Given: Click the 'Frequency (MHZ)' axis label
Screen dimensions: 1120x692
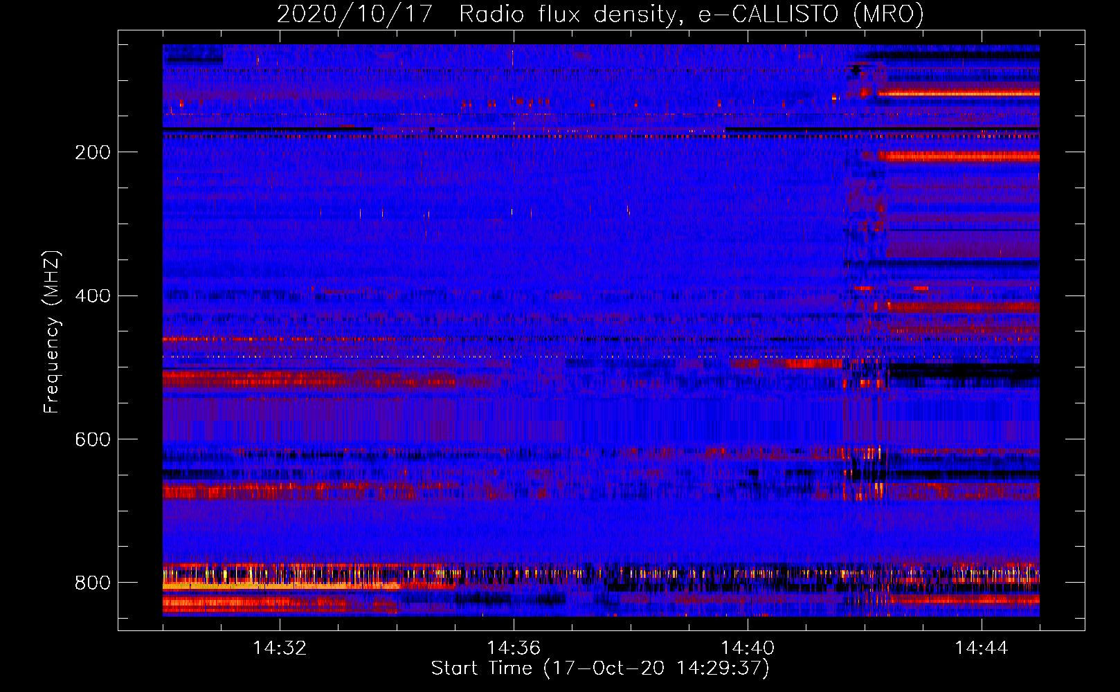Looking at the screenshot, I should [52, 331].
